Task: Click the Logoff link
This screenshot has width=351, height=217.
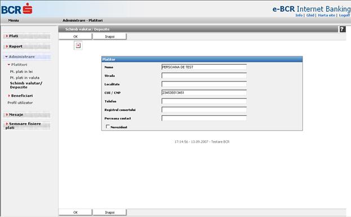Action: (344, 15)
